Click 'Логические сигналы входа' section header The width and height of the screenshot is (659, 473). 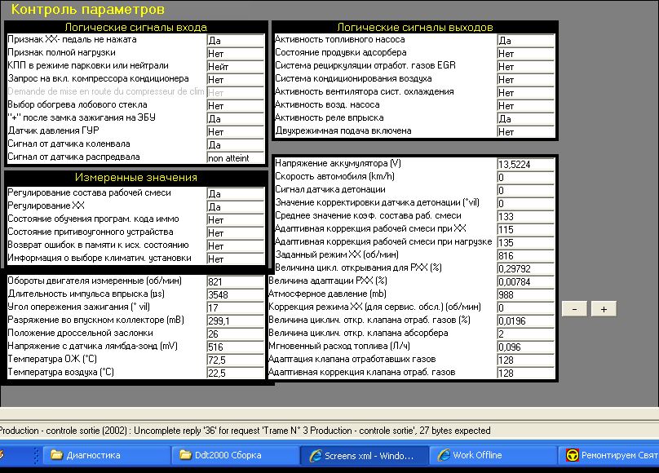135,27
